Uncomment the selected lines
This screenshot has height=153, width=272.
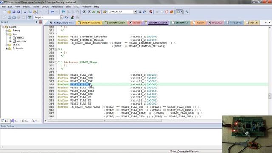click(99, 12)
